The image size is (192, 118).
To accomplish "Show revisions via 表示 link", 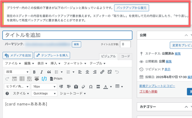I will (x=167, y=69).
